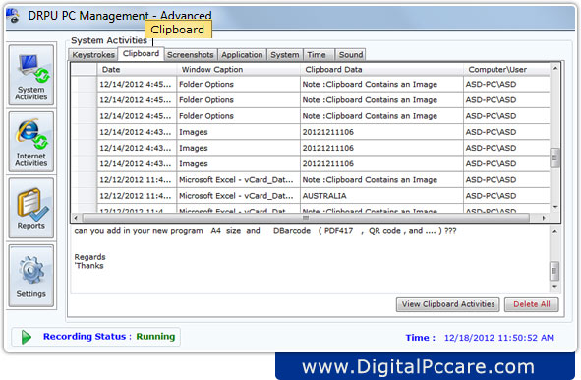The width and height of the screenshot is (581, 380).
Task: Click detail pane scroll up arrow
Action: [x=554, y=232]
